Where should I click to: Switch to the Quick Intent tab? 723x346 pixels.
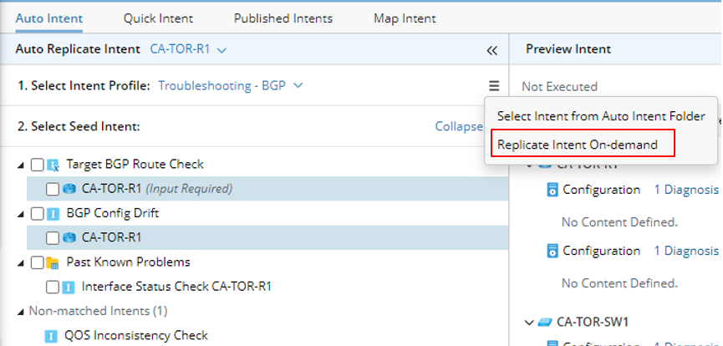point(158,18)
